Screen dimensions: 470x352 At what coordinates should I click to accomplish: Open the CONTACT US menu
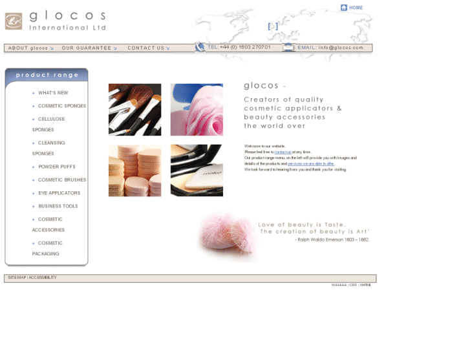pyautogui.click(x=146, y=48)
